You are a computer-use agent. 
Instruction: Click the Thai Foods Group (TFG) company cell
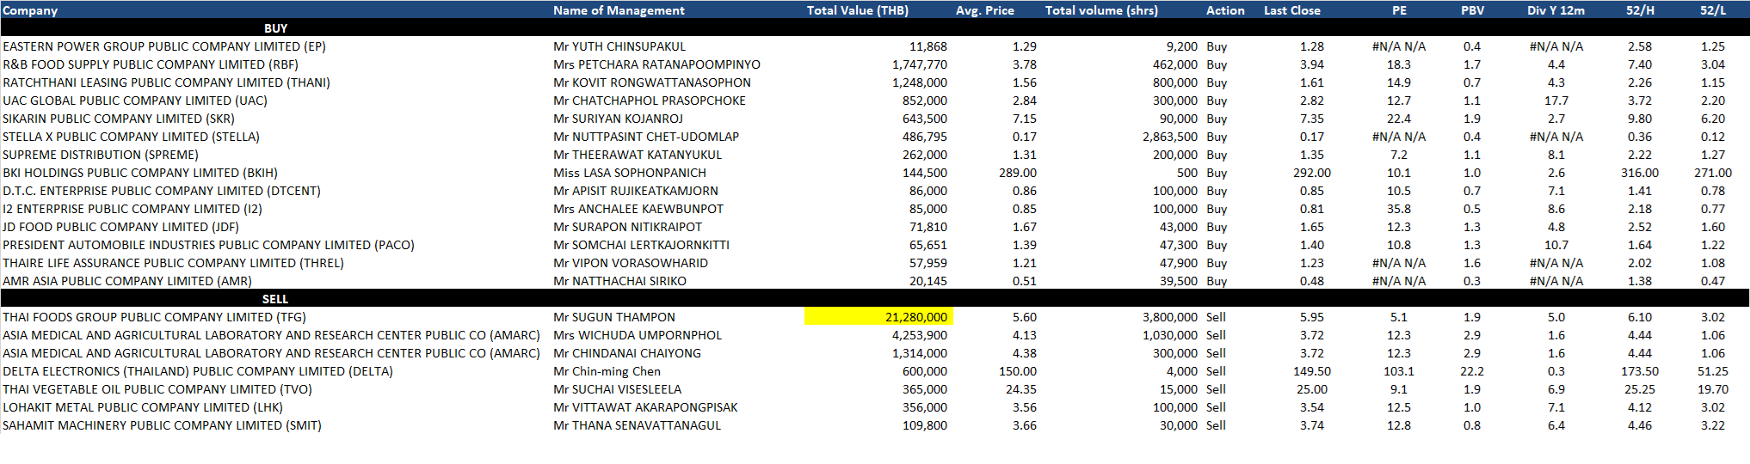click(154, 317)
